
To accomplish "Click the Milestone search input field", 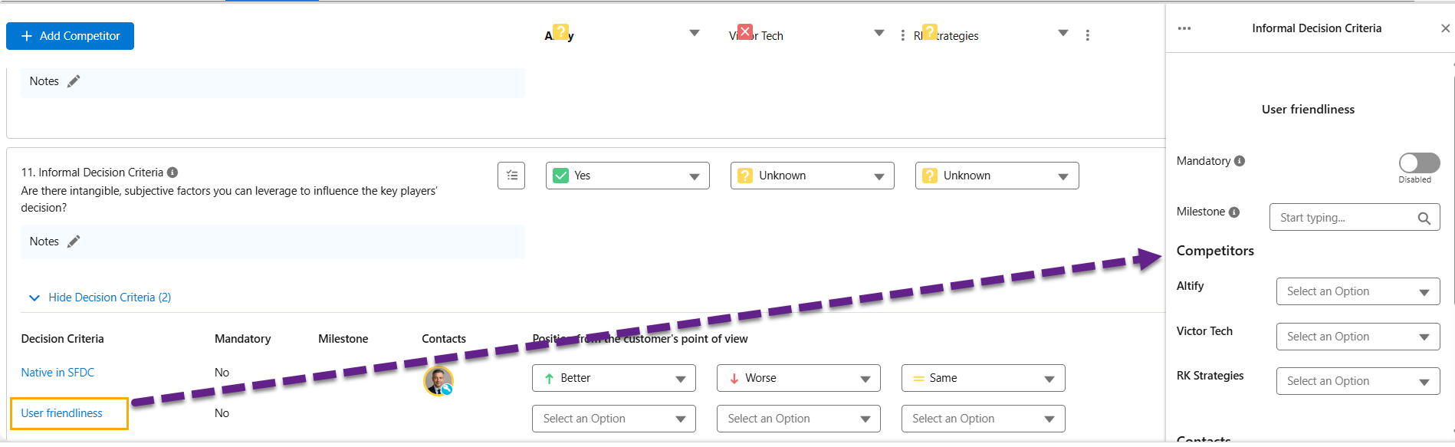I will [x=1342, y=218].
